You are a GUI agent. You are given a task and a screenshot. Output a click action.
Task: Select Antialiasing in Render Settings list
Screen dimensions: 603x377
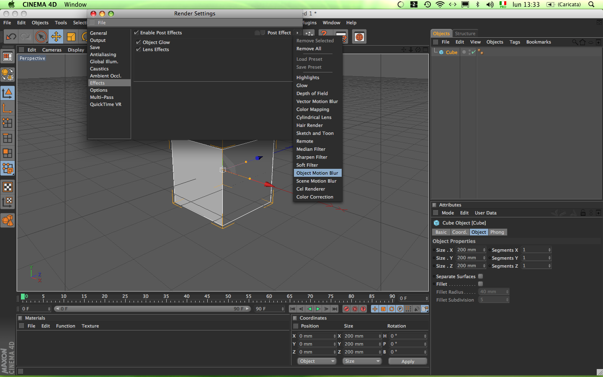[x=103, y=54]
